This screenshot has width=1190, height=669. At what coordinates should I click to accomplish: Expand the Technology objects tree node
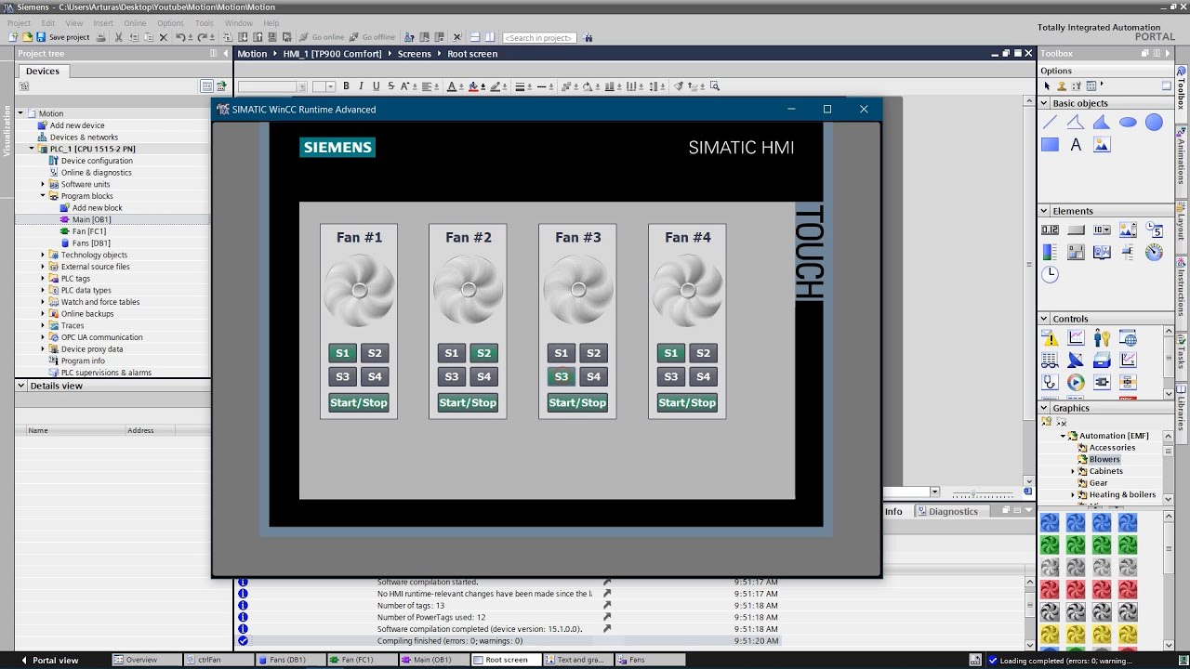[x=43, y=255]
